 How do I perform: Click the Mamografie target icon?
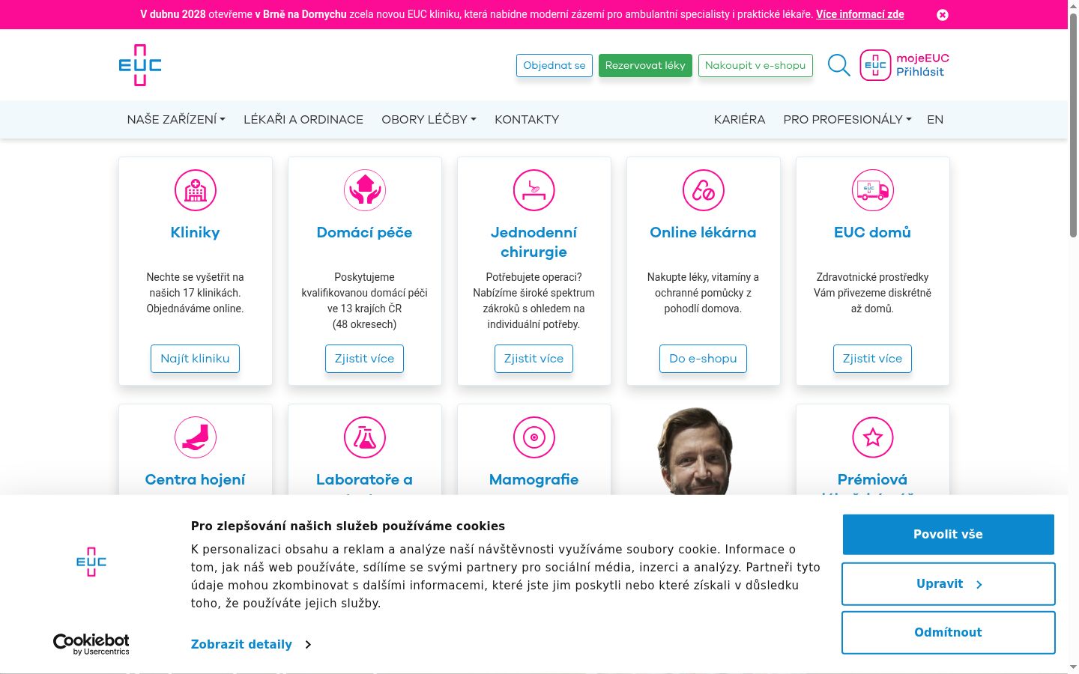click(x=534, y=437)
